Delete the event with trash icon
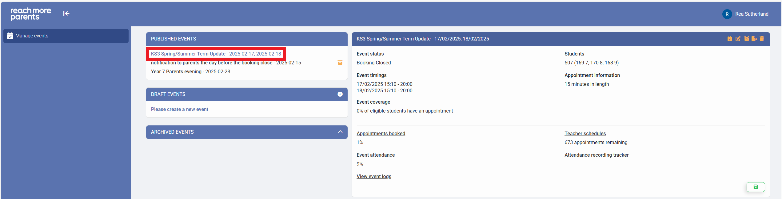Screen dimensions: 782x199 point(762,39)
